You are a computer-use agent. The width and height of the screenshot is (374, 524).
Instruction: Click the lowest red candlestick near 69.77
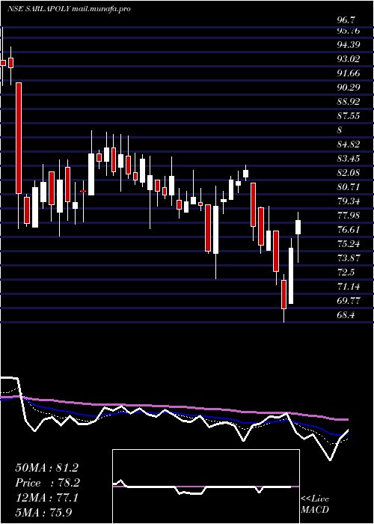pyautogui.click(x=283, y=294)
